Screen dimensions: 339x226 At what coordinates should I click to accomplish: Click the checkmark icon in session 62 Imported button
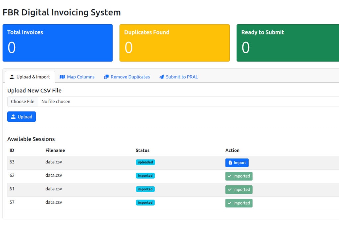[x=230, y=176]
